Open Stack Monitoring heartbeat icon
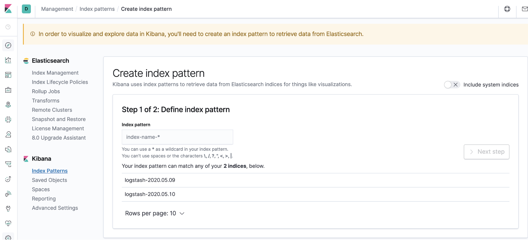Screen dimensions: 528x240 (x=8, y=223)
